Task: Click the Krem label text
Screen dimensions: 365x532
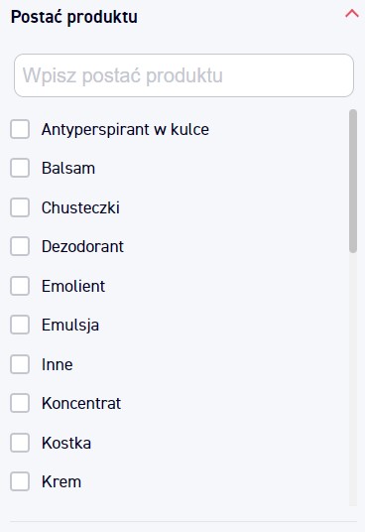Action: tap(61, 481)
